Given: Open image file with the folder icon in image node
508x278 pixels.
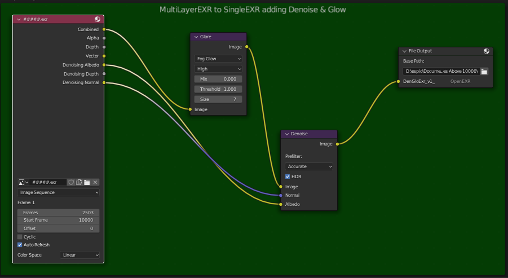Looking at the screenshot, I should [x=87, y=182].
